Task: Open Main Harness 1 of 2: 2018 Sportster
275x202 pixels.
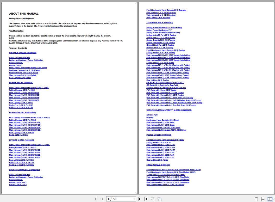Action: (x=161, y=13)
